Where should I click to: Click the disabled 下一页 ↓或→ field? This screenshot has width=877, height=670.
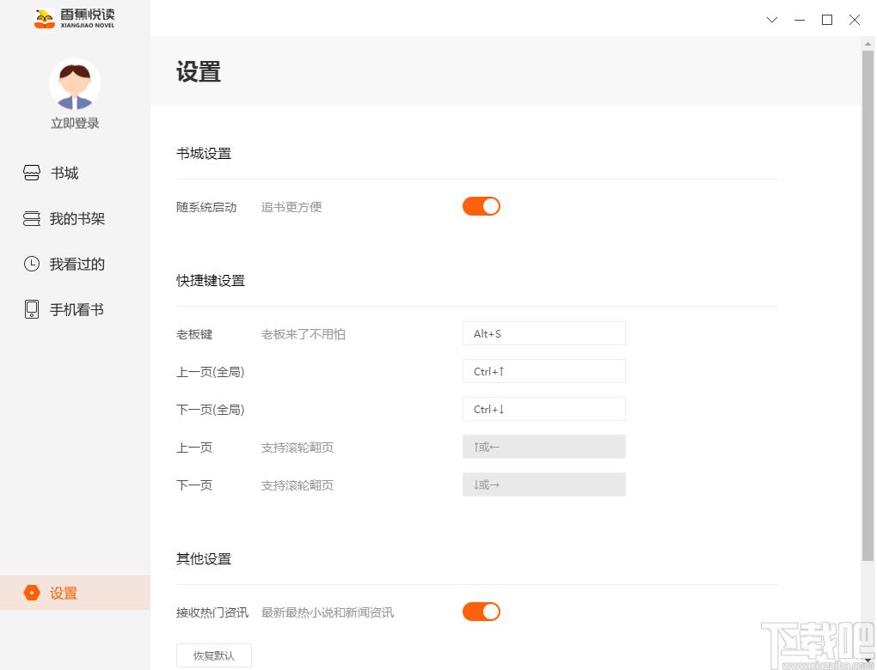point(543,484)
